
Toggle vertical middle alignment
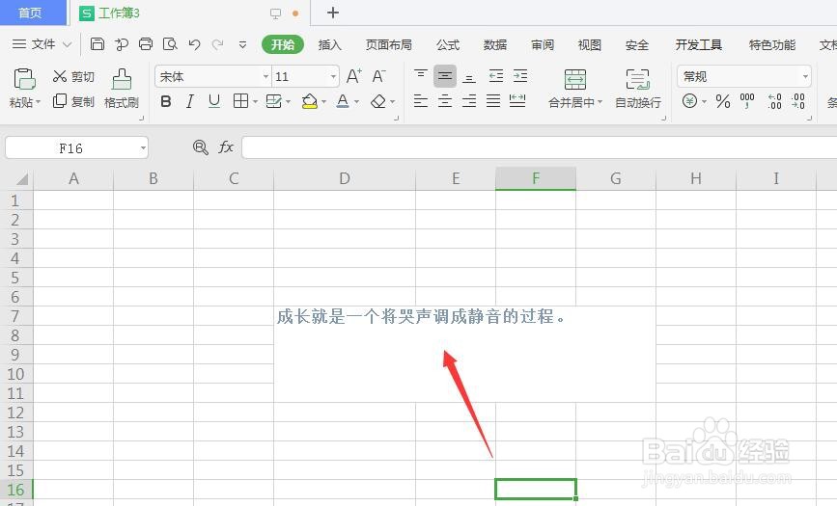tap(445, 76)
